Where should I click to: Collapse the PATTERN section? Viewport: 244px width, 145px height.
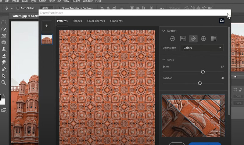(x=163, y=31)
